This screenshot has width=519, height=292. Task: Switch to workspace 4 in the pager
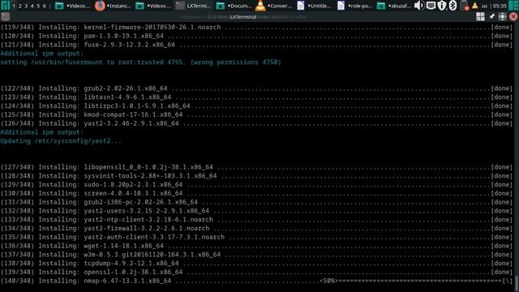32,6
